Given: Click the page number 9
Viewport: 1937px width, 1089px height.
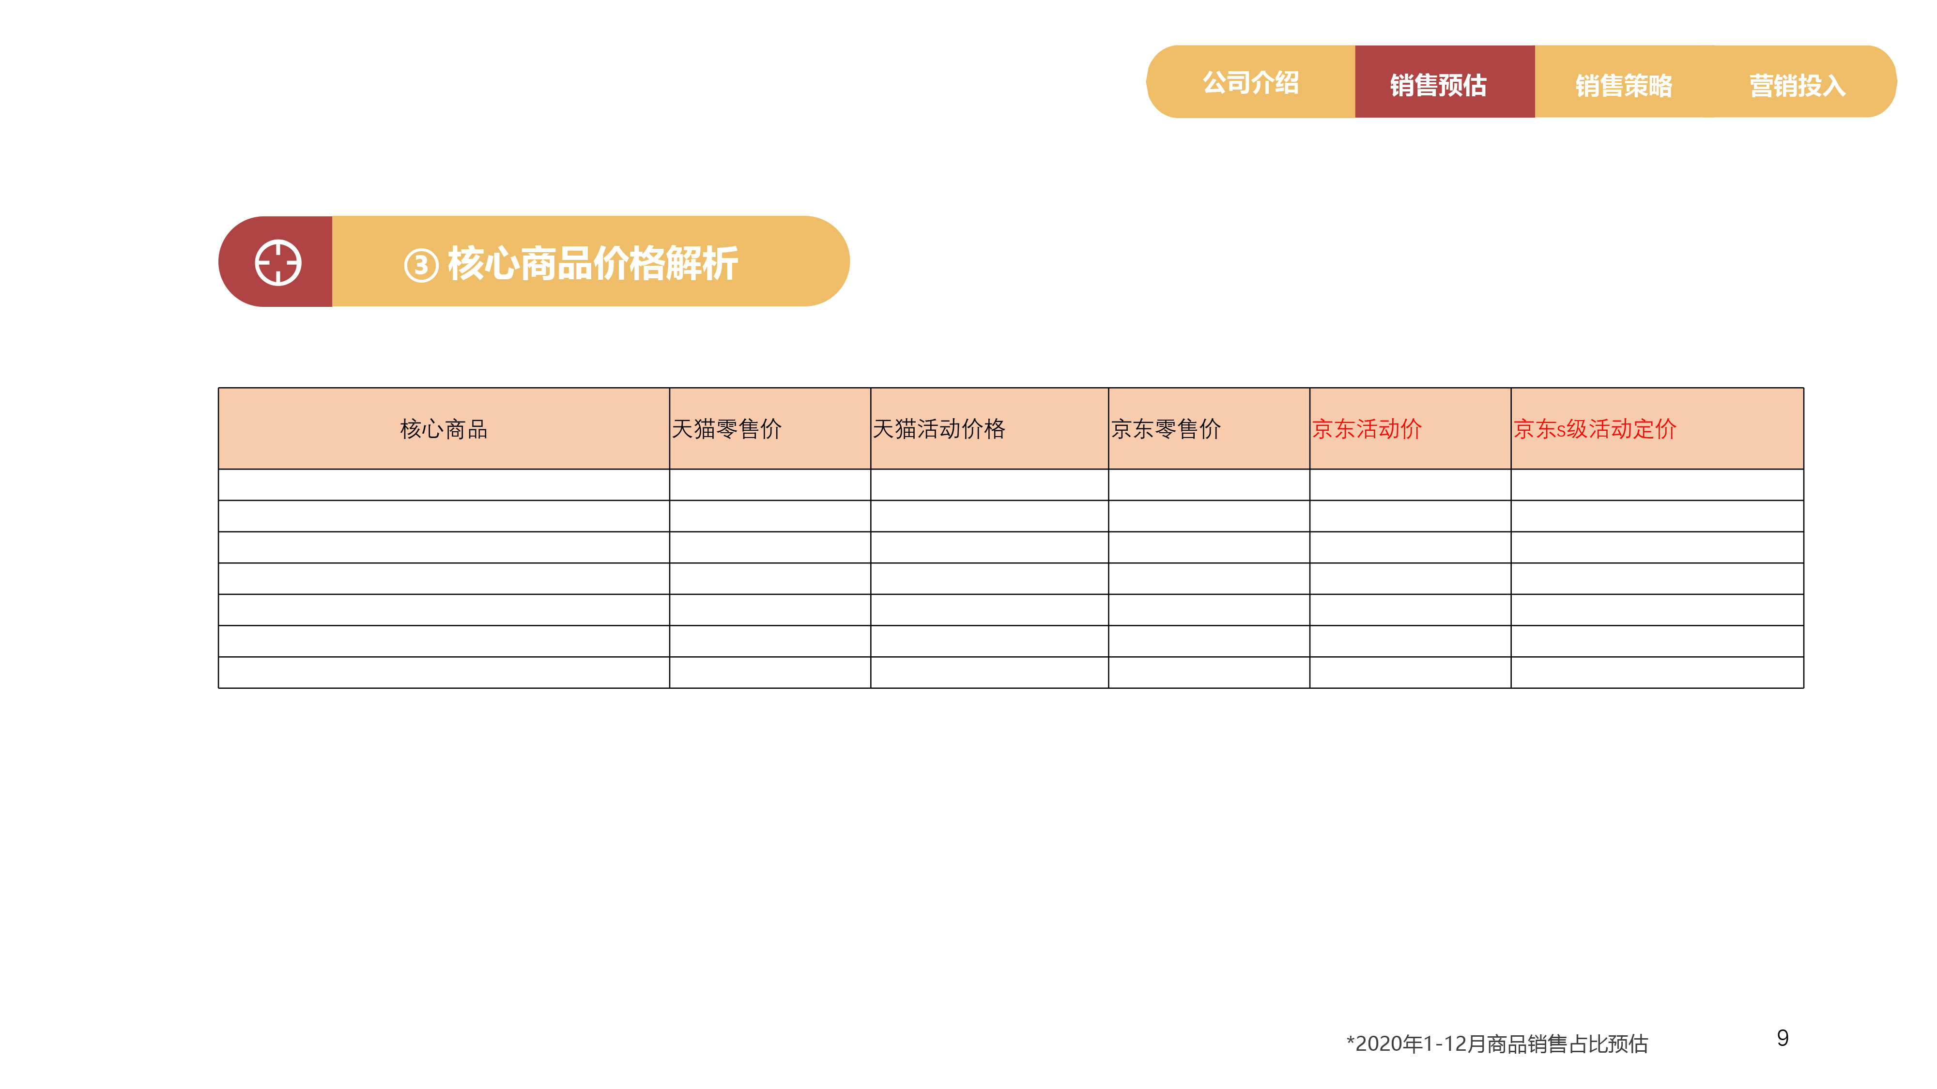Looking at the screenshot, I should point(1783,1038).
